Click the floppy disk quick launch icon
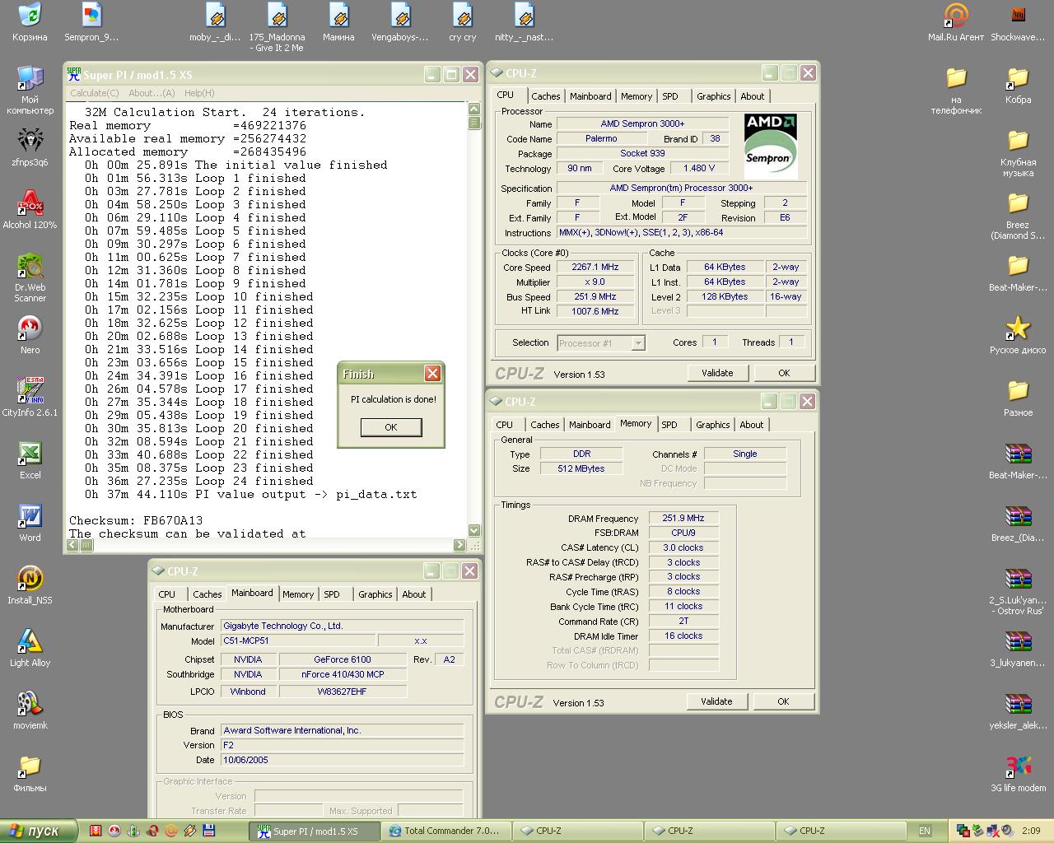The height and width of the screenshot is (843, 1054). (209, 831)
